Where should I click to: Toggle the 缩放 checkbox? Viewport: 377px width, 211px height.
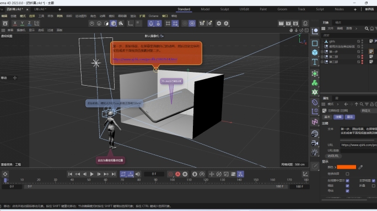click(347, 186)
